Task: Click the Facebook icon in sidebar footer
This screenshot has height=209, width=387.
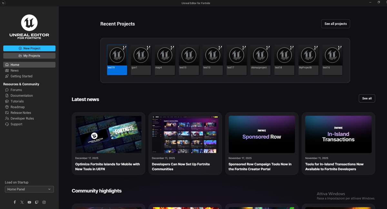Action: [15, 202]
